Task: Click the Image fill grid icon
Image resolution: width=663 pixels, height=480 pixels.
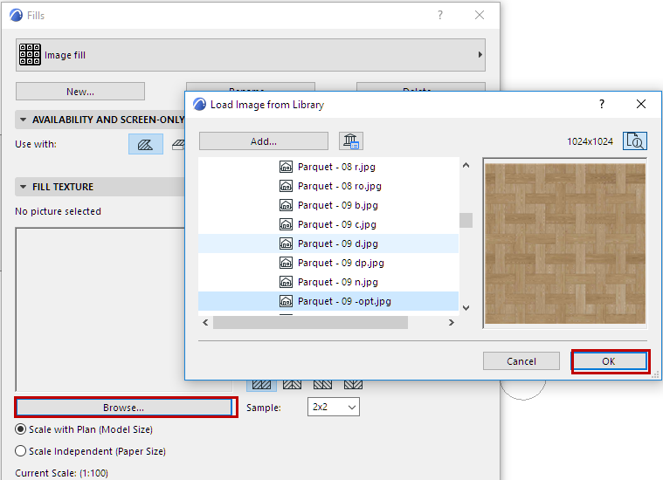Action: coord(30,54)
